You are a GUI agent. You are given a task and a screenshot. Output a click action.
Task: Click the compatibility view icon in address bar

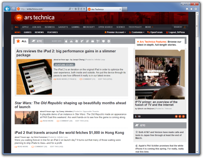[x=79, y=9]
